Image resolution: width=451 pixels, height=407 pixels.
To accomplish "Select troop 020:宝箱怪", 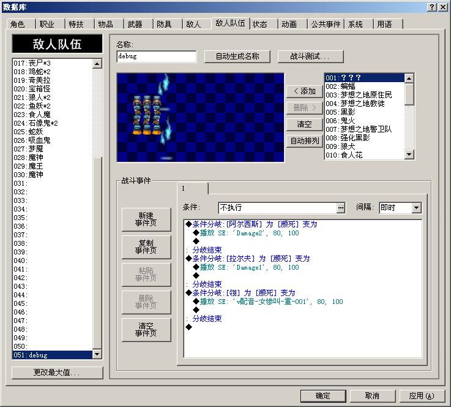I will 53,89.
